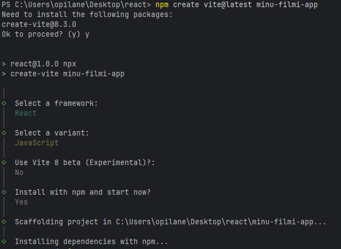Click the diamond marker beside Select a variant
Screen dimensions: 341x249
coord(4,133)
